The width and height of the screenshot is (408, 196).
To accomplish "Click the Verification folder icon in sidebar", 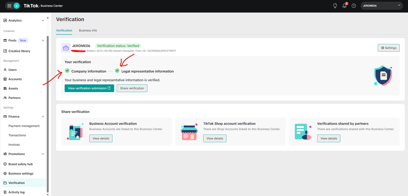I will coord(5,183).
